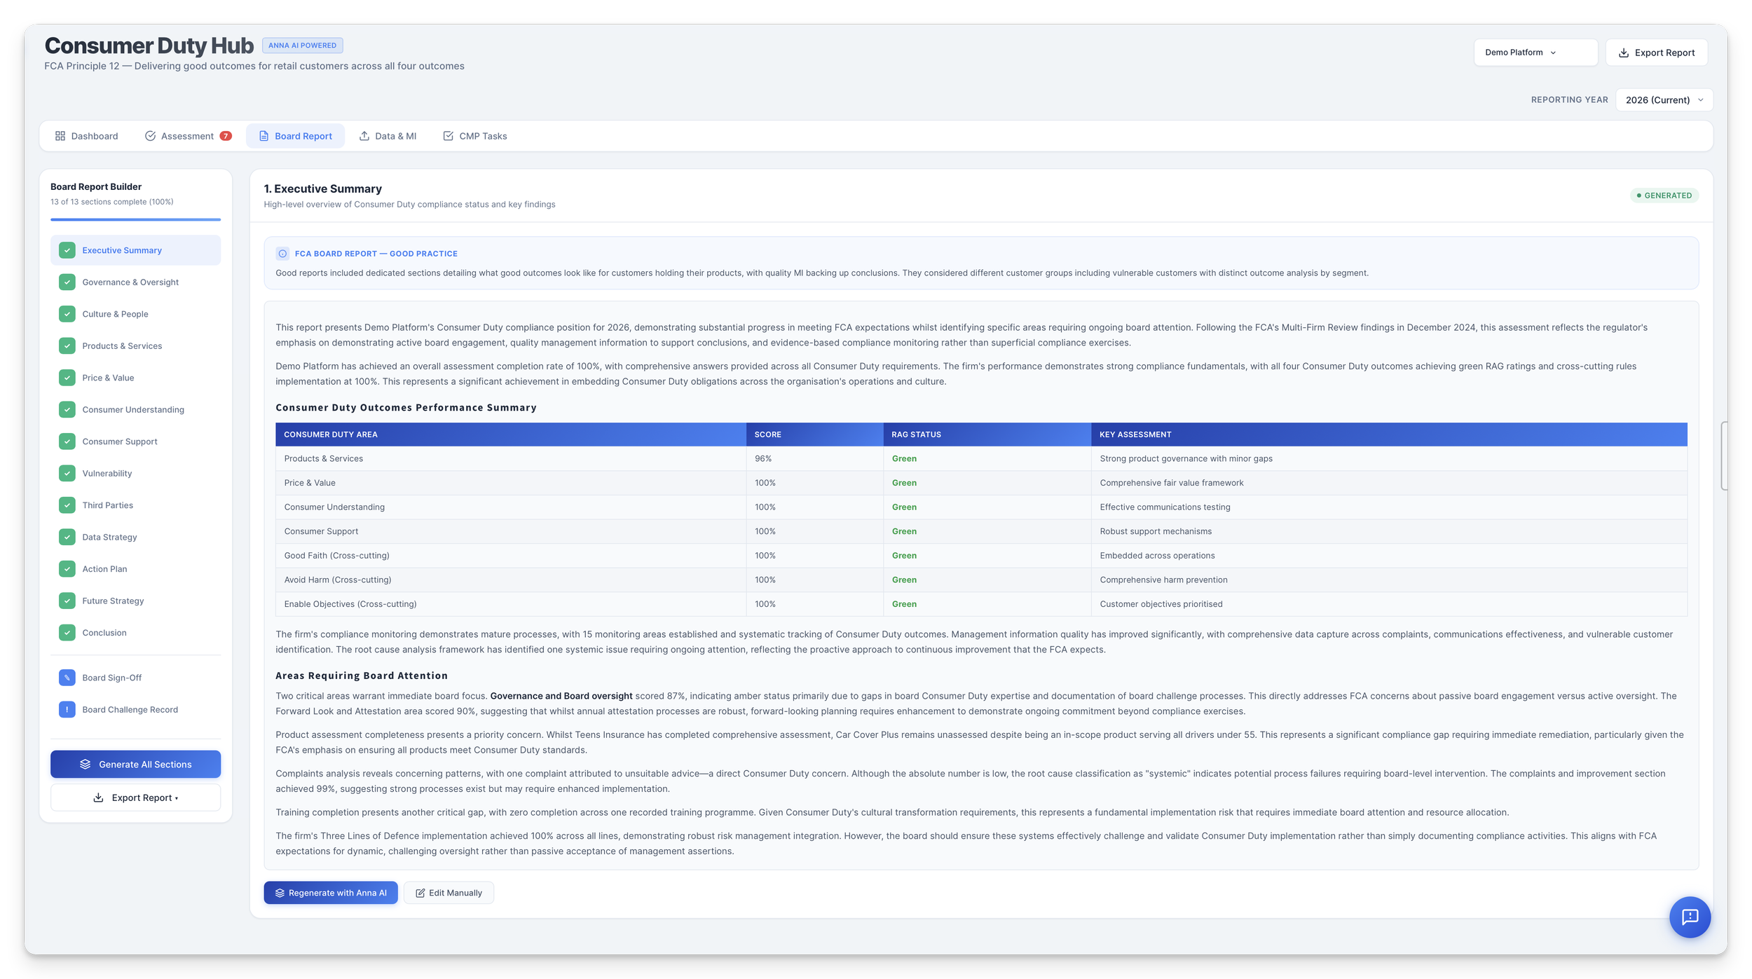Image resolution: width=1752 pixels, height=979 pixels.
Task: Select the Board Report tab
Action: [x=295, y=136]
